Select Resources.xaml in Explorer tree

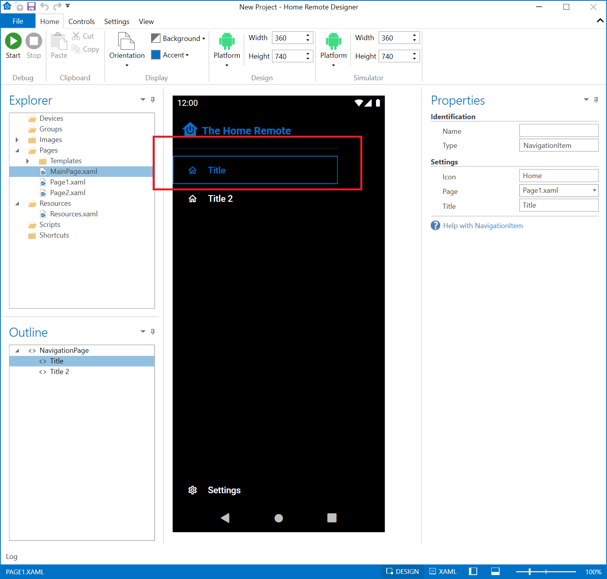point(74,214)
